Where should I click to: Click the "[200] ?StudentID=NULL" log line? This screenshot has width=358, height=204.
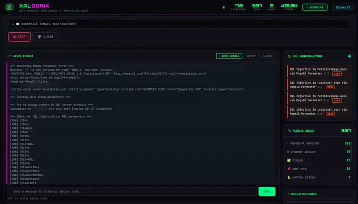tap(27, 175)
